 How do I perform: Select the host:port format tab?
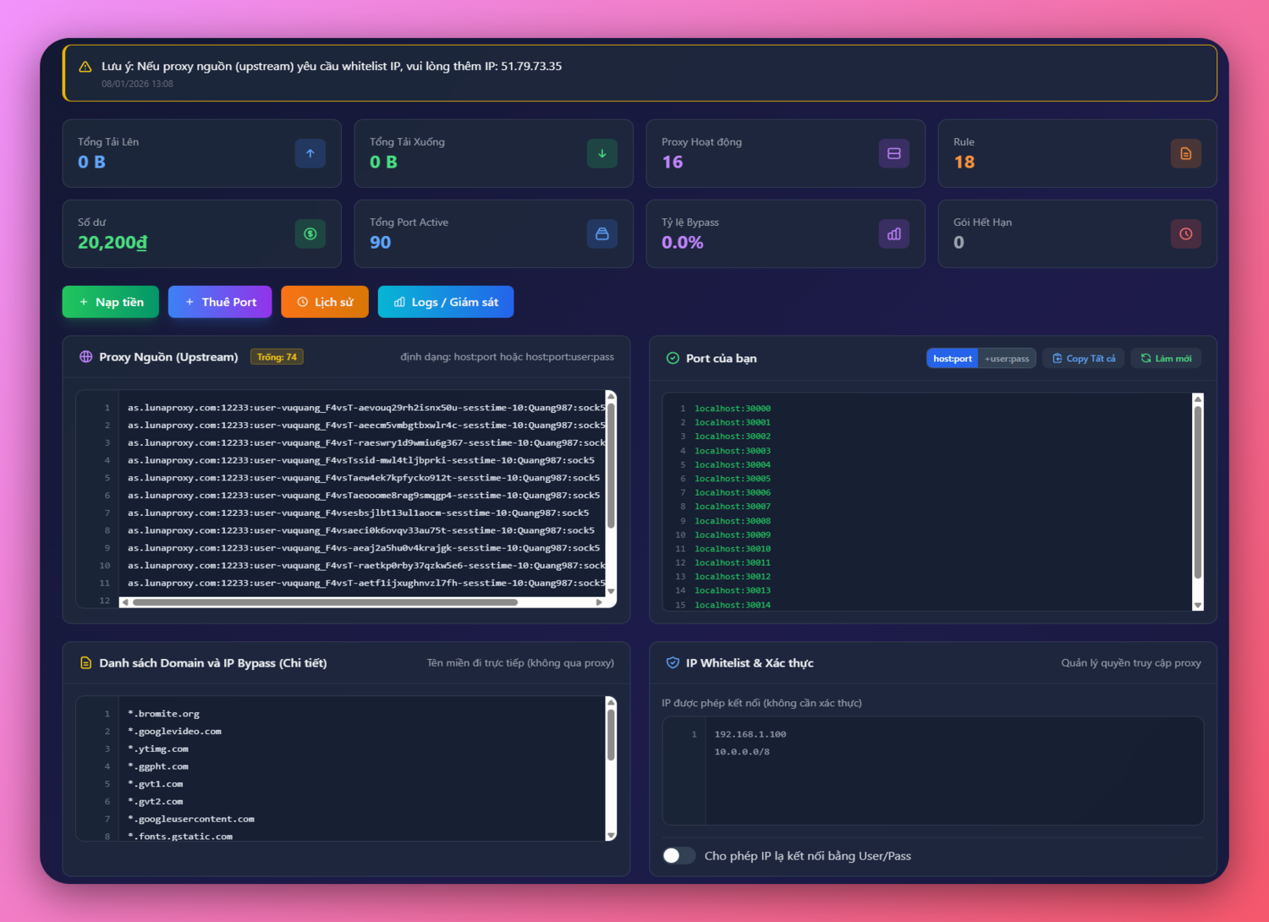(x=952, y=358)
